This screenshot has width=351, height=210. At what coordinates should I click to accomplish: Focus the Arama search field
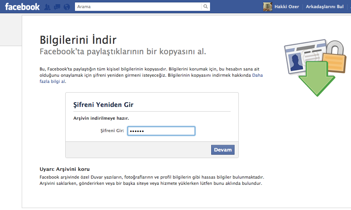coord(138,7)
